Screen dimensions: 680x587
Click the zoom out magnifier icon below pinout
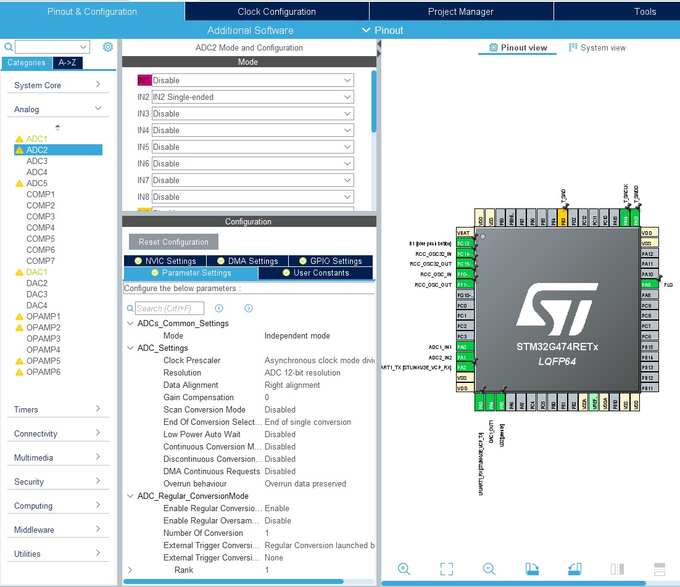point(489,569)
